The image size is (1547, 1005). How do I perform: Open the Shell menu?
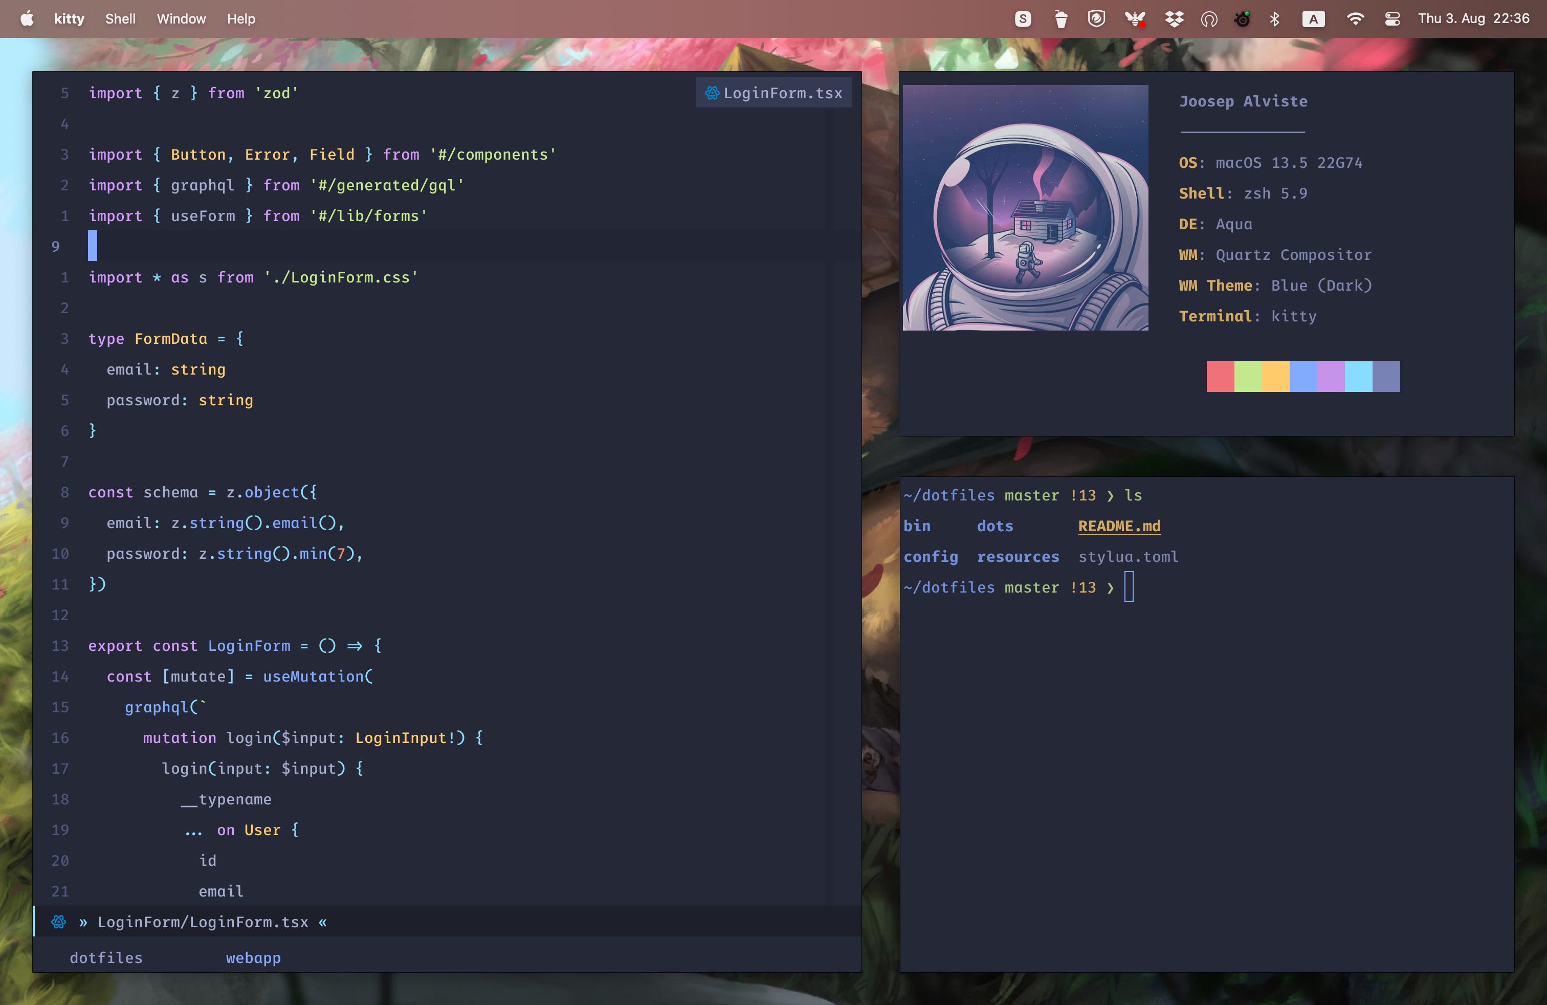pyautogui.click(x=120, y=19)
